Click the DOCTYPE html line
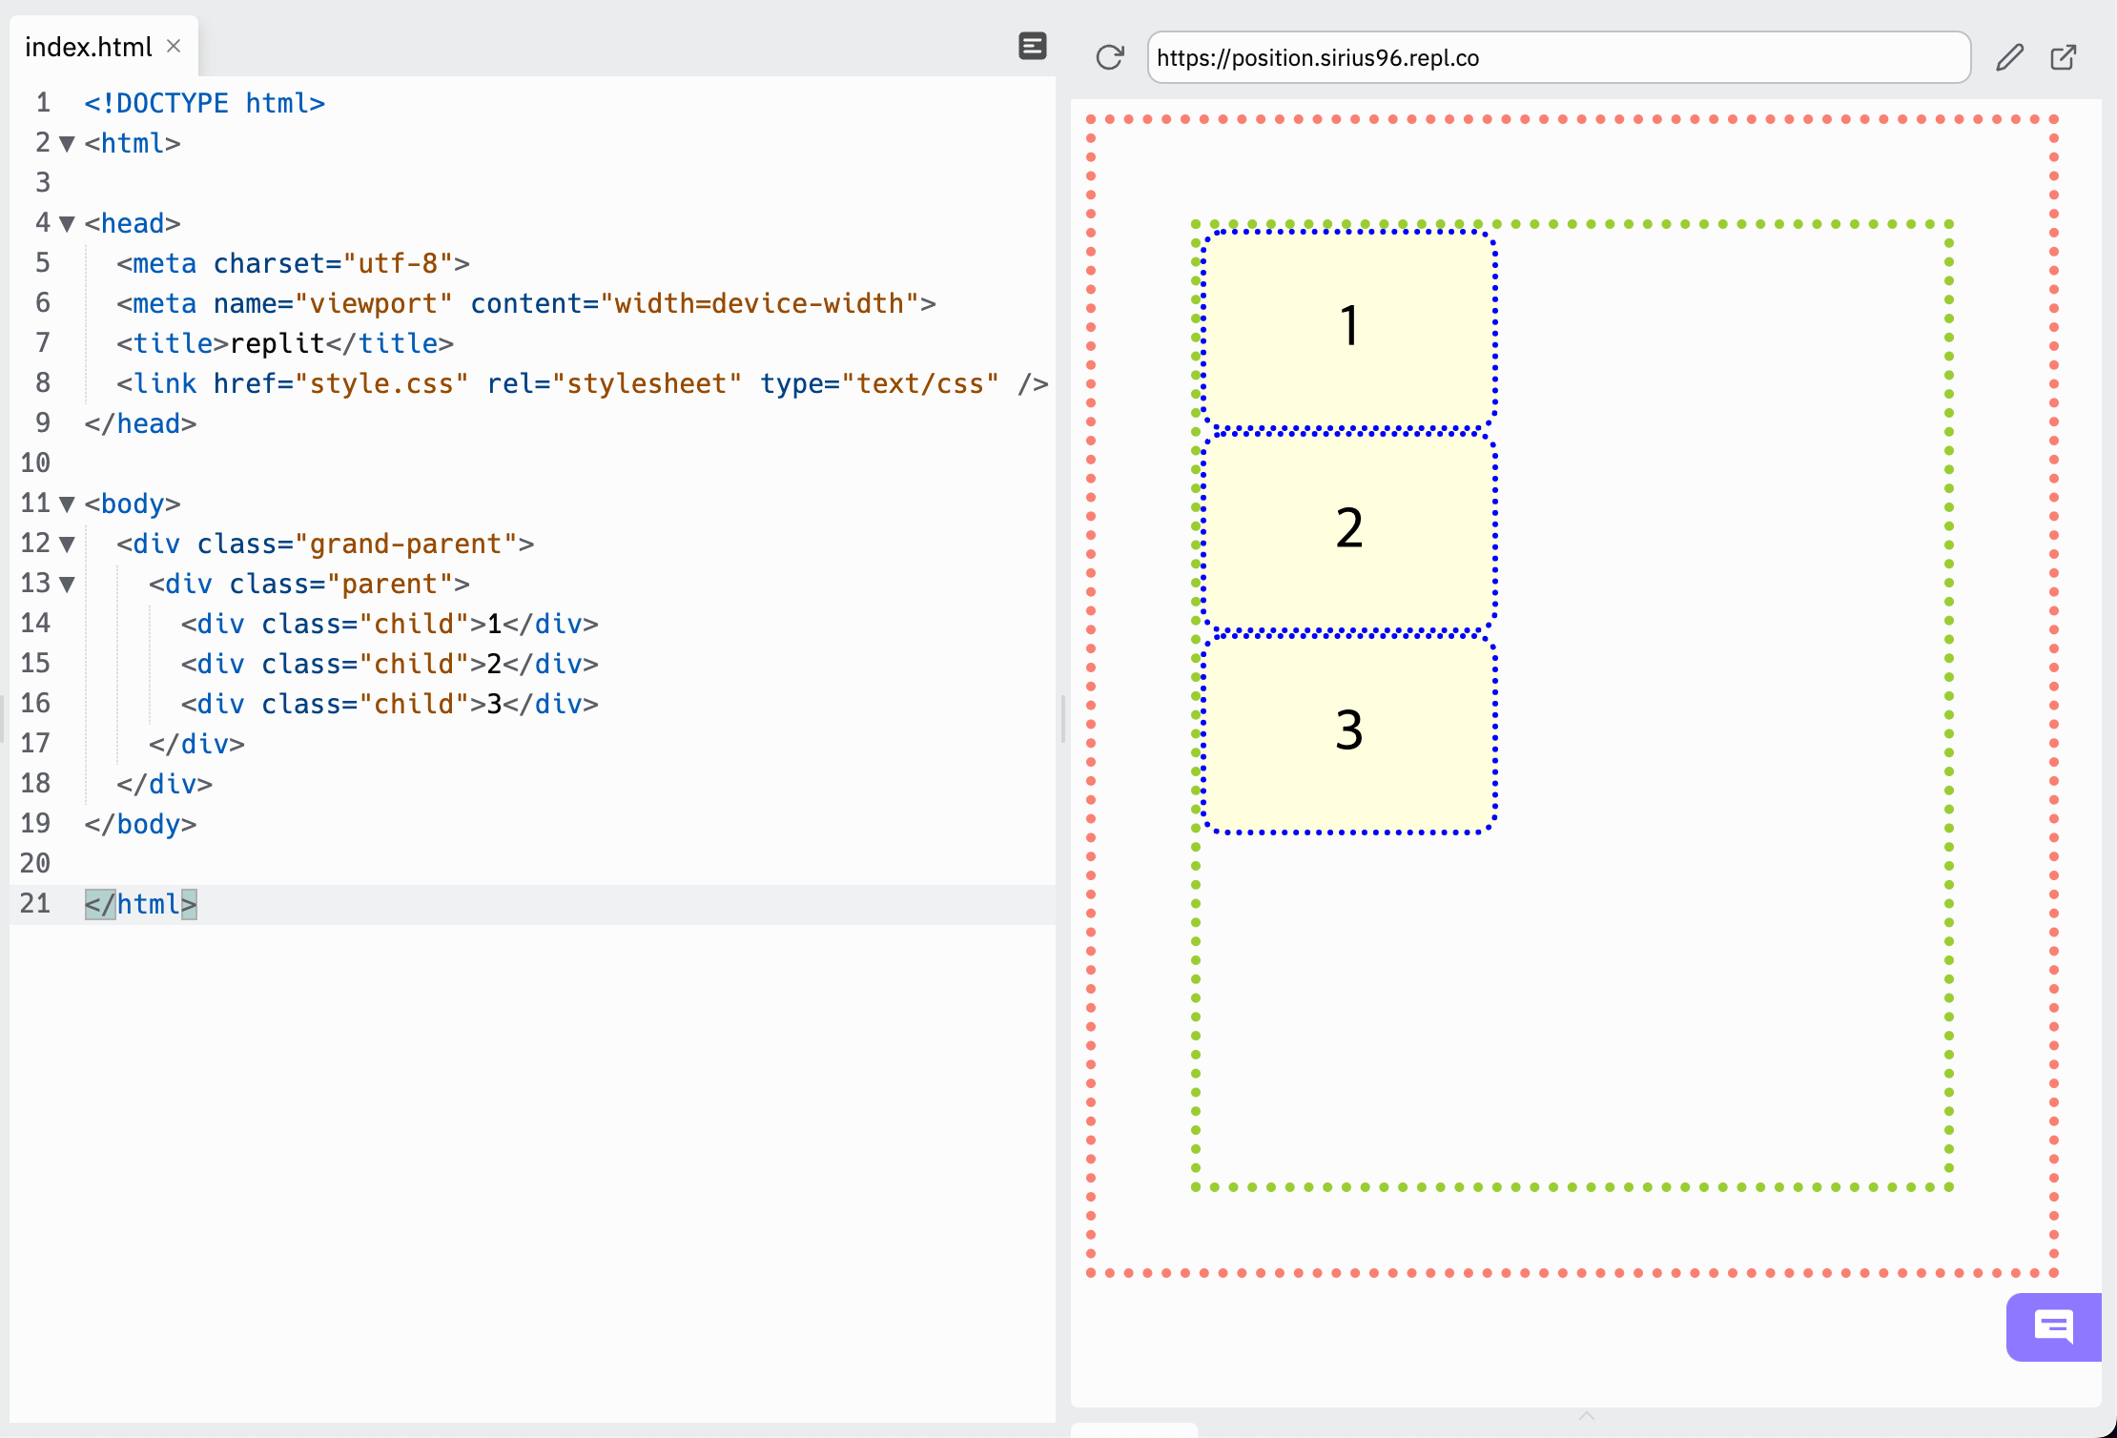Screen dimensions: 2117x1438 [x=205, y=103]
